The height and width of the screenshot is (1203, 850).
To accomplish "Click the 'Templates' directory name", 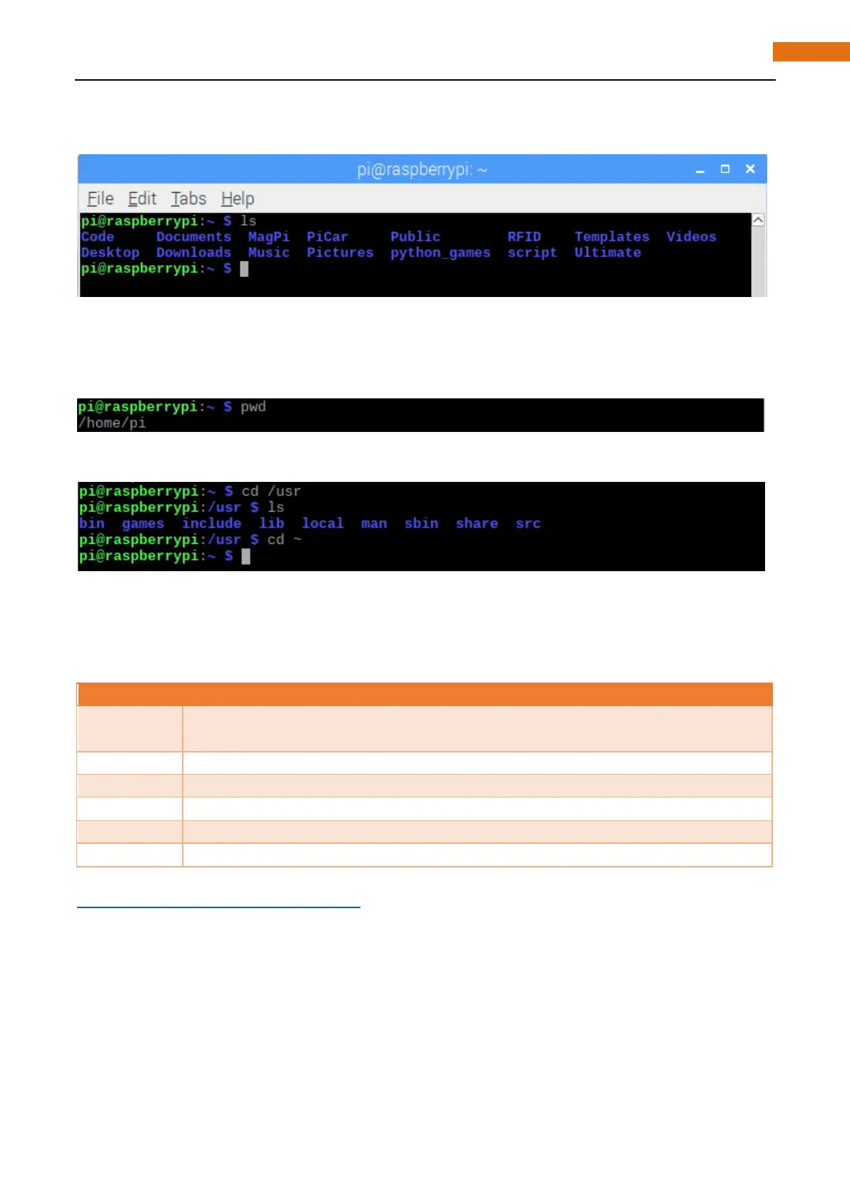I will click(x=612, y=237).
